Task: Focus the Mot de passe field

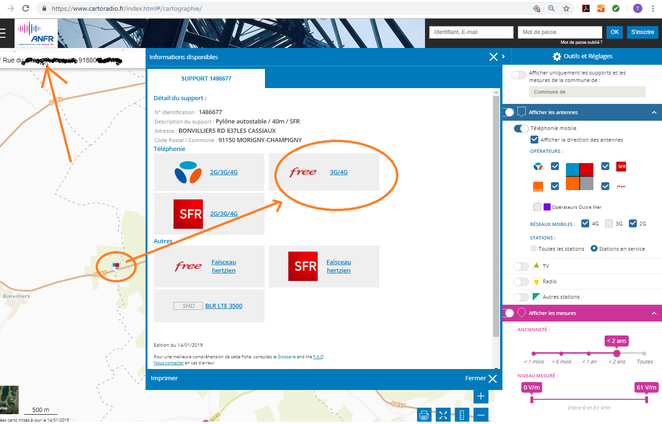Action: (560, 32)
